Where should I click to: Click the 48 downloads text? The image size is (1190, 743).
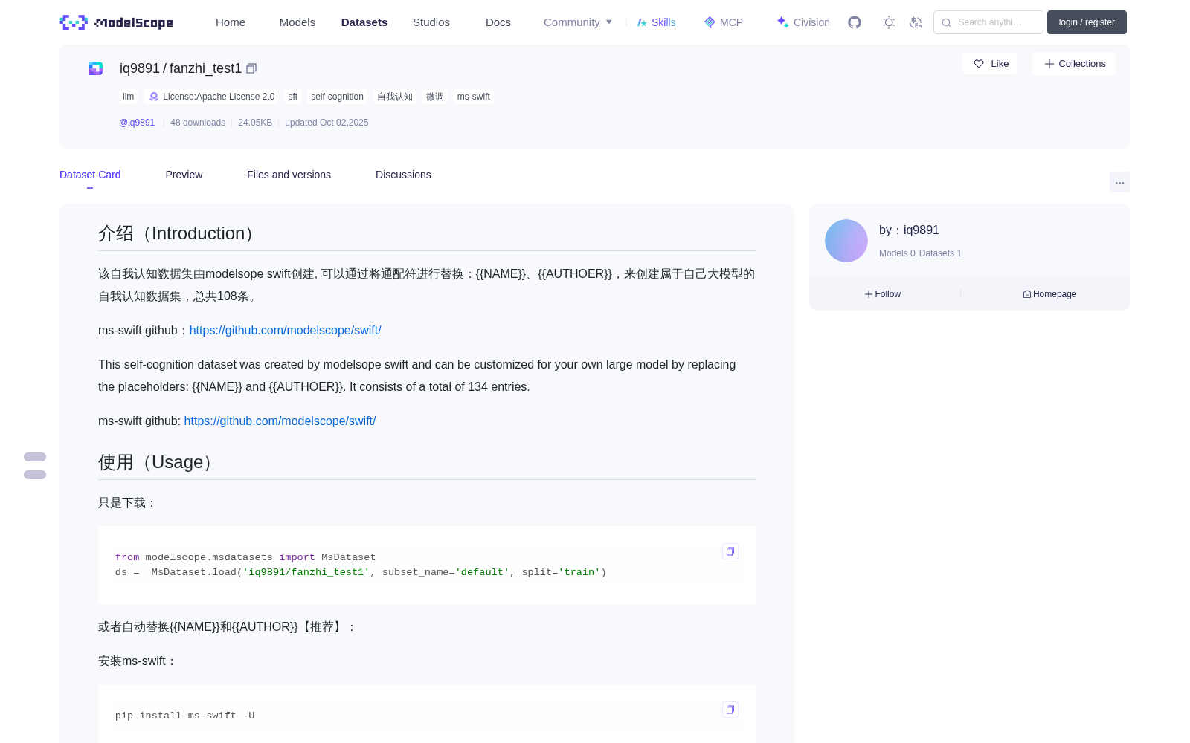198,123
